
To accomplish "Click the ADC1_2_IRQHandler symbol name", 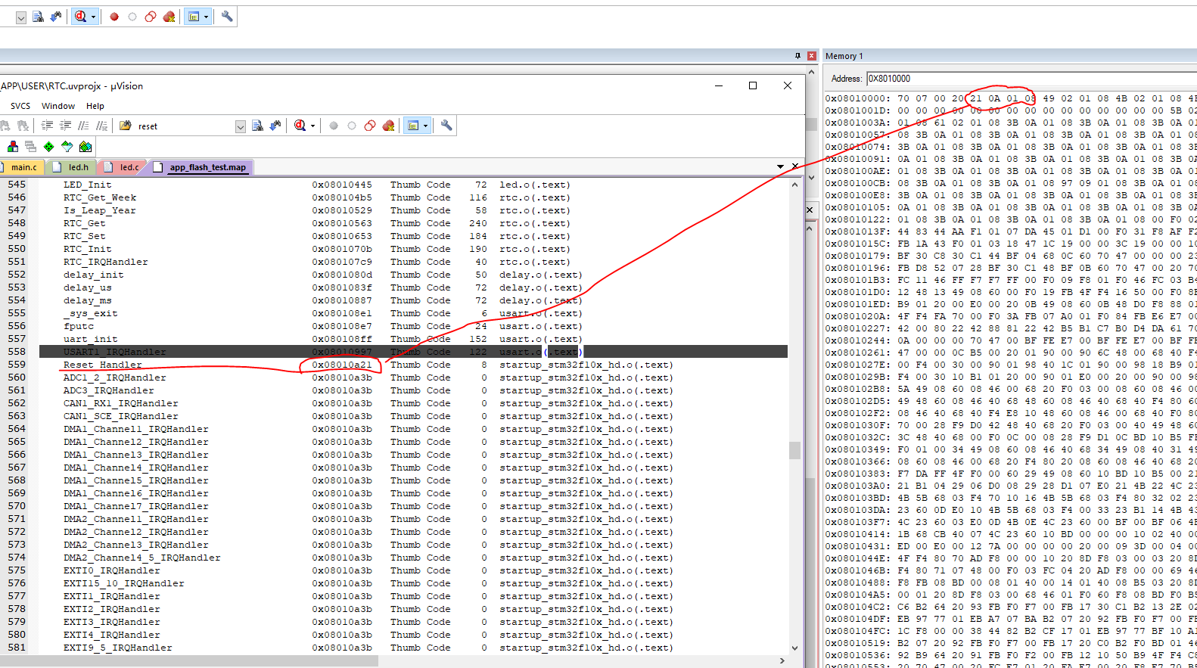I will pos(114,377).
